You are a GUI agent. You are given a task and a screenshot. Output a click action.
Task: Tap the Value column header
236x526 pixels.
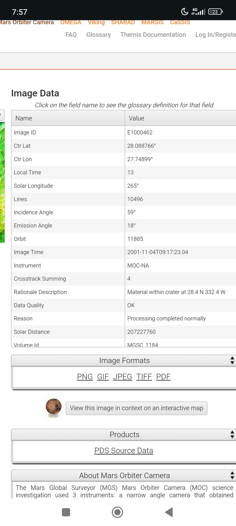[180, 118]
